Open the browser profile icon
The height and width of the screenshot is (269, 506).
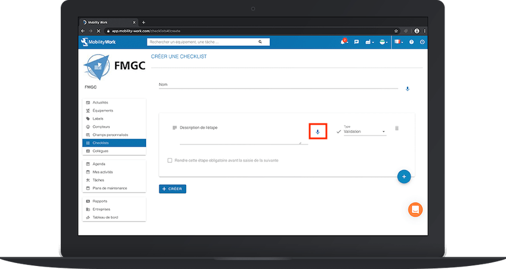(x=416, y=31)
